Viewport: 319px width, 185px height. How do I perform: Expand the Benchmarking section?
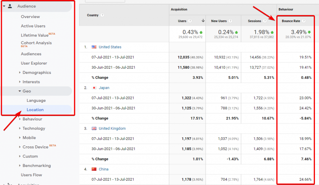(36, 166)
